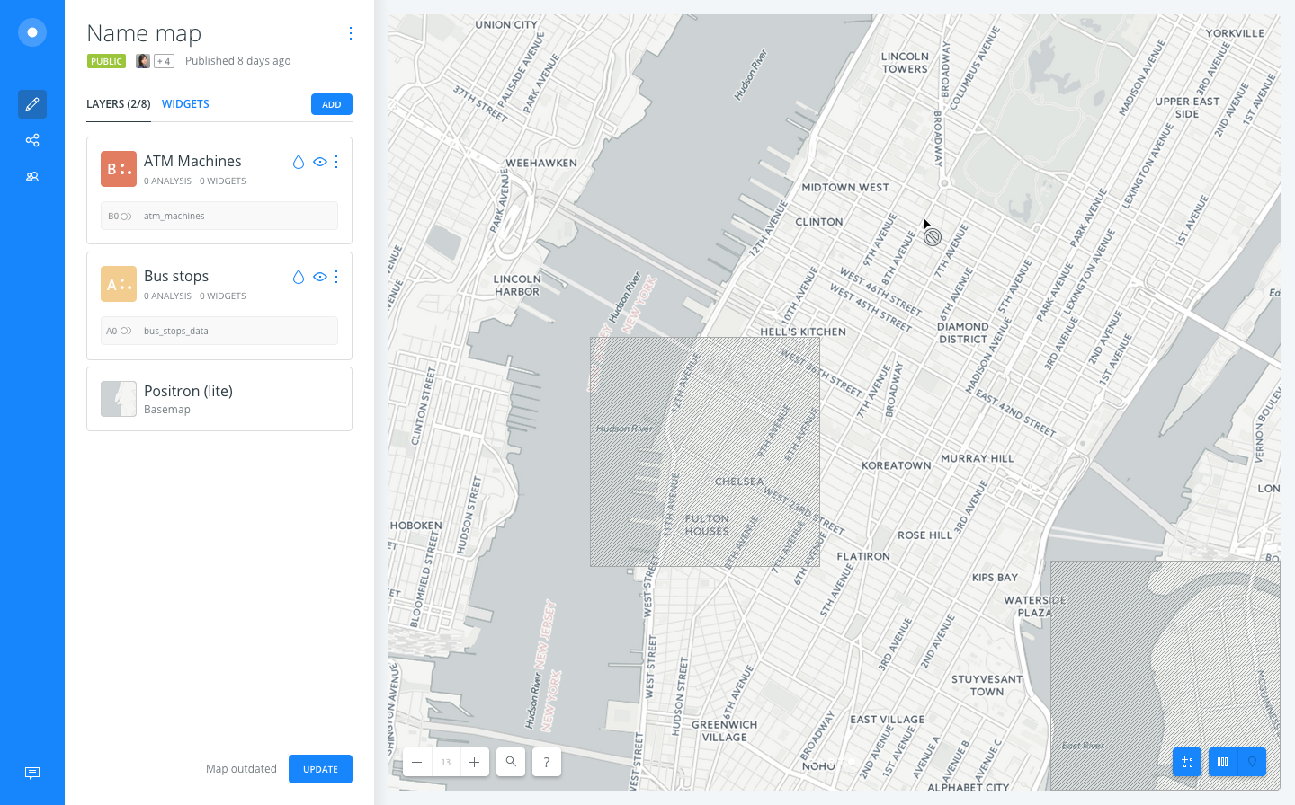Hide the Bus stops layer
The height and width of the screenshot is (805, 1295).
(319, 277)
